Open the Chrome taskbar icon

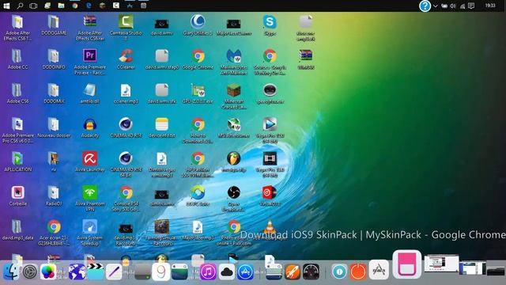tap(75, 6)
